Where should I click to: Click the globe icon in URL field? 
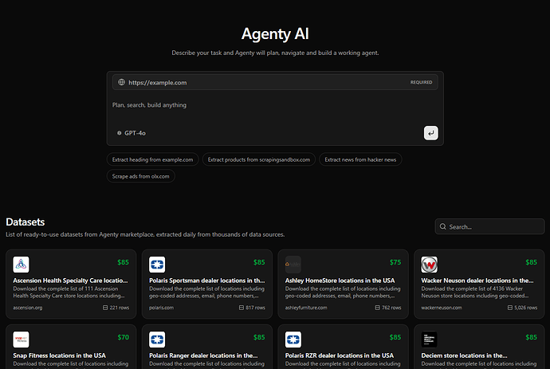tap(121, 82)
